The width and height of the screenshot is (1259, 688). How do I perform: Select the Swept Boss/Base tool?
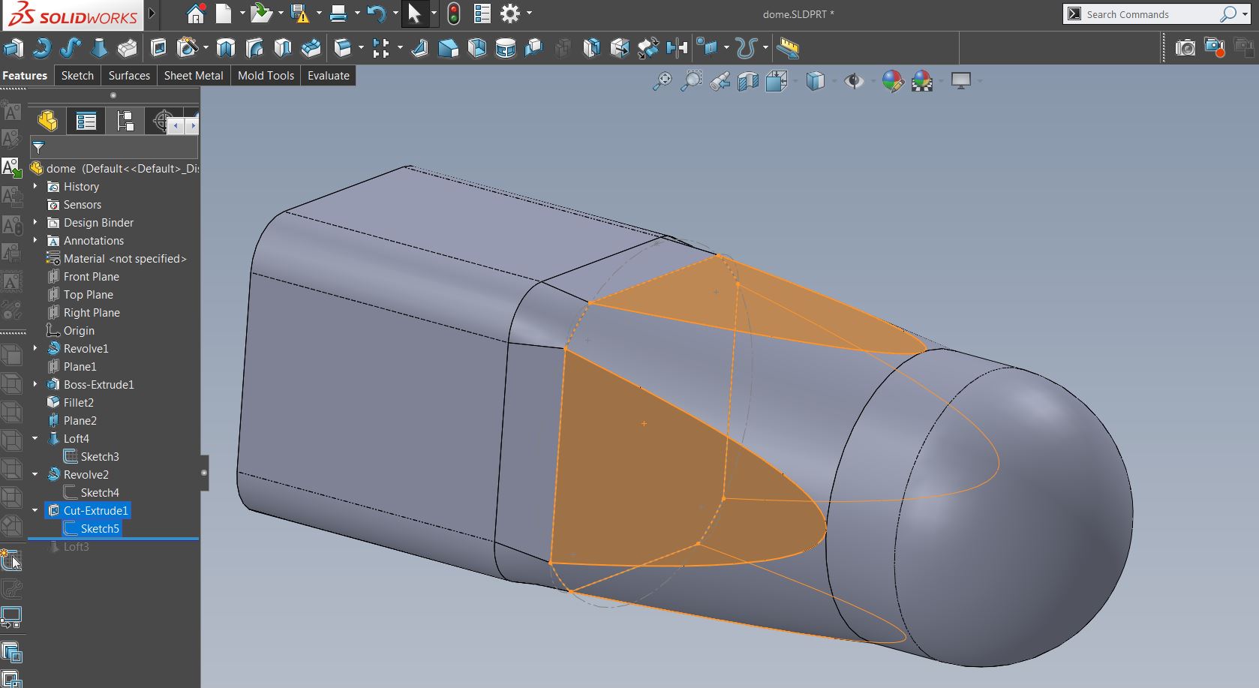tap(71, 49)
